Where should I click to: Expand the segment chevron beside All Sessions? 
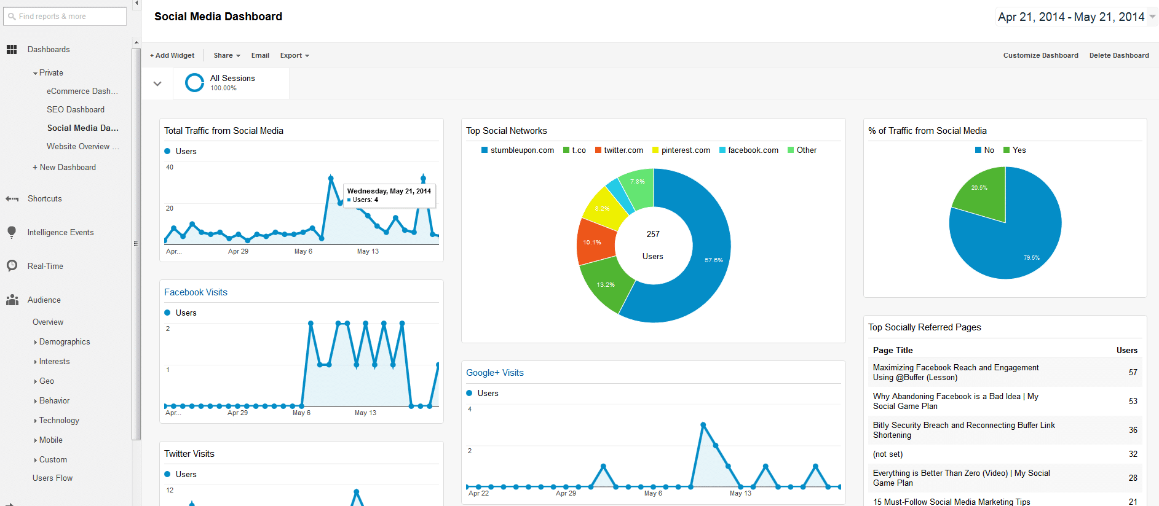pyautogui.click(x=157, y=84)
